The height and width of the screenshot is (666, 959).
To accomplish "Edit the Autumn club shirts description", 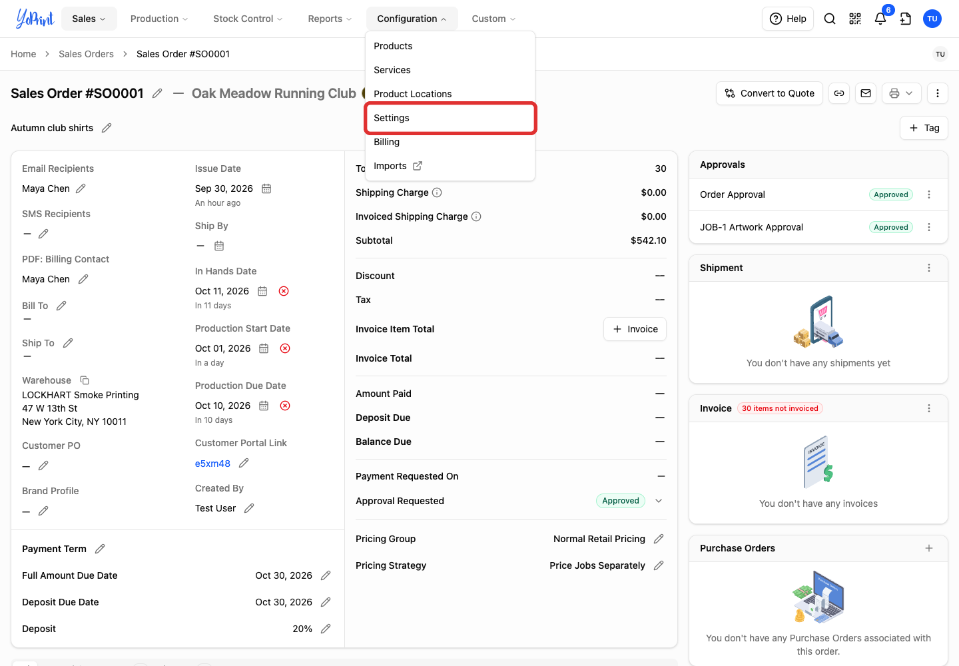I will (x=107, y=128).
